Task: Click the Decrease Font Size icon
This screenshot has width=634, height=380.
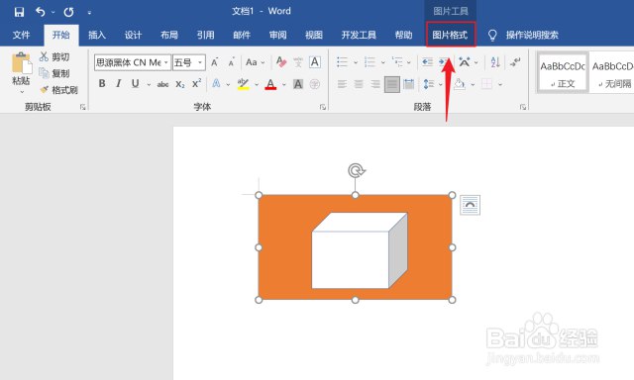Action: pyautogui.click(x=231, y=62)
